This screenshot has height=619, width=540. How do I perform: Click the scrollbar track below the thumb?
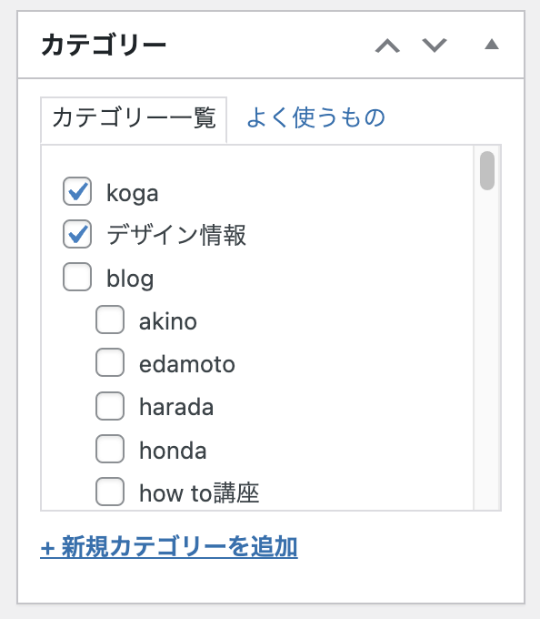point(487,351)
